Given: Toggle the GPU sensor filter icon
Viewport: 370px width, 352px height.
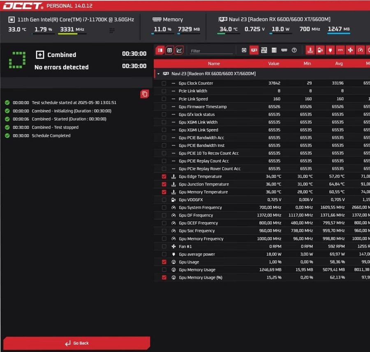Looking at the screenshot, I should point(254,50).
